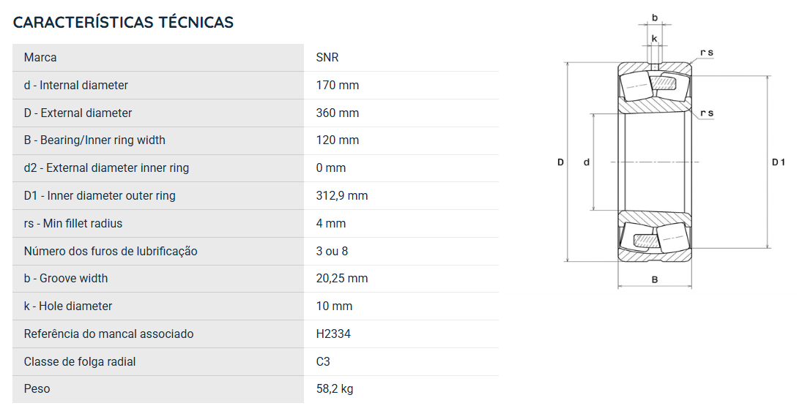Click the SNR brand value
The width and height of the screenshot is (802, 414).
[327, 57]
